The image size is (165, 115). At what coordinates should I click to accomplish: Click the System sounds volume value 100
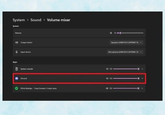111,69
